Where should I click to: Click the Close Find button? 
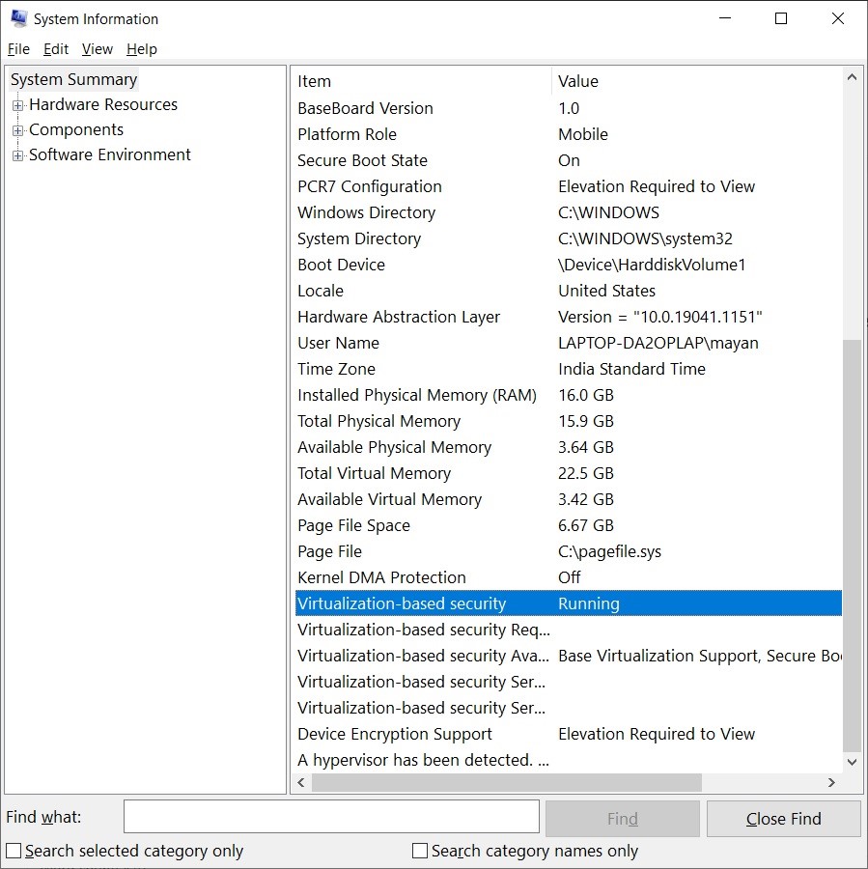pyautogui.click(x=783, y=819)
